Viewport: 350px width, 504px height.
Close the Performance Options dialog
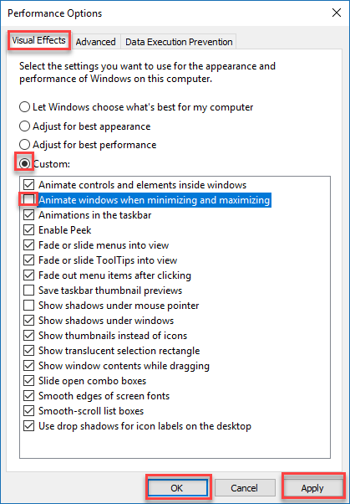pyautogui.click(x=336, y=13)
